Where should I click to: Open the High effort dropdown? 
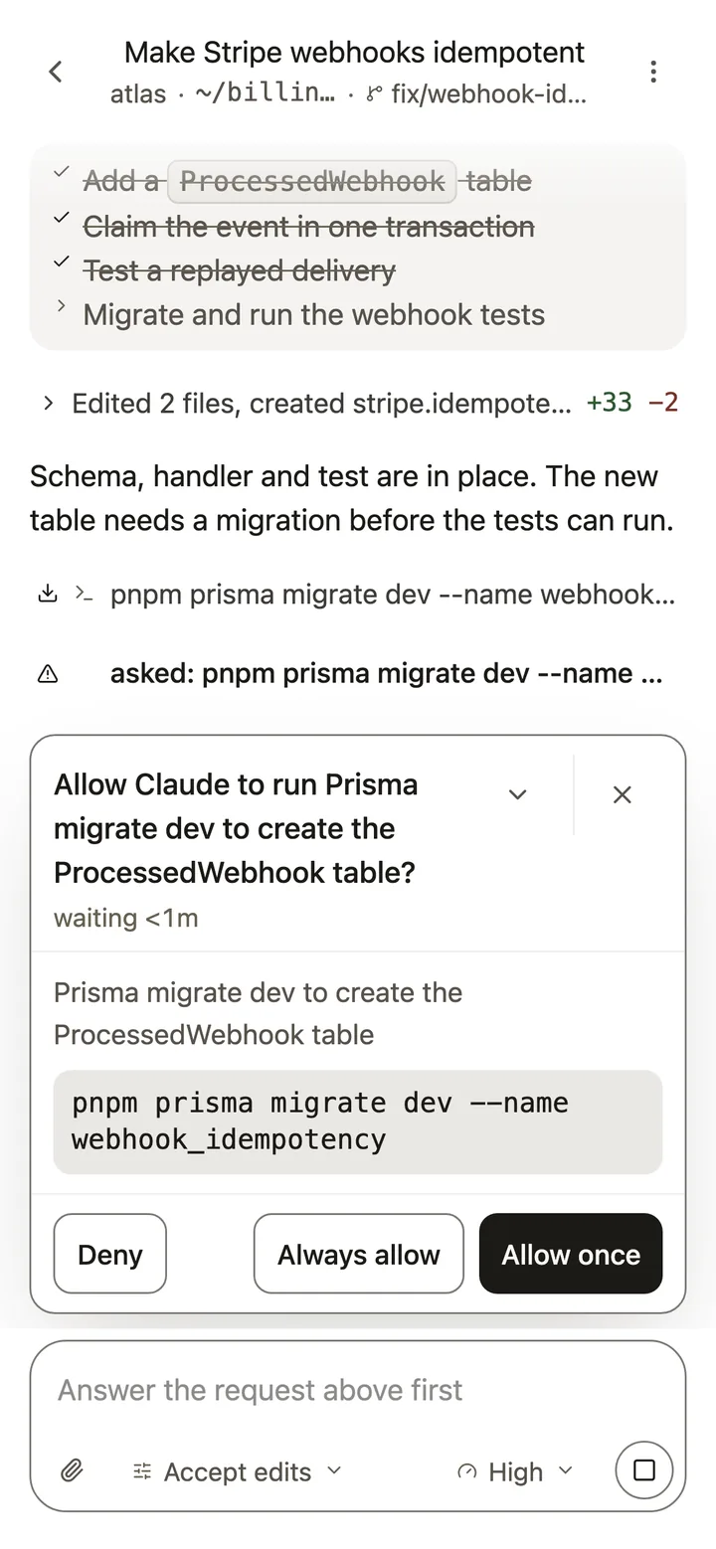(515, 1471)
